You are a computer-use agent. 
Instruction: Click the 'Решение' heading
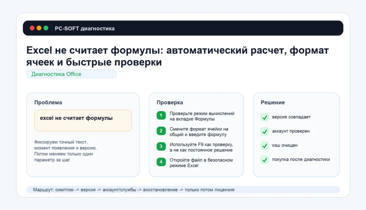pyautogui.click(x=273, y=102)
